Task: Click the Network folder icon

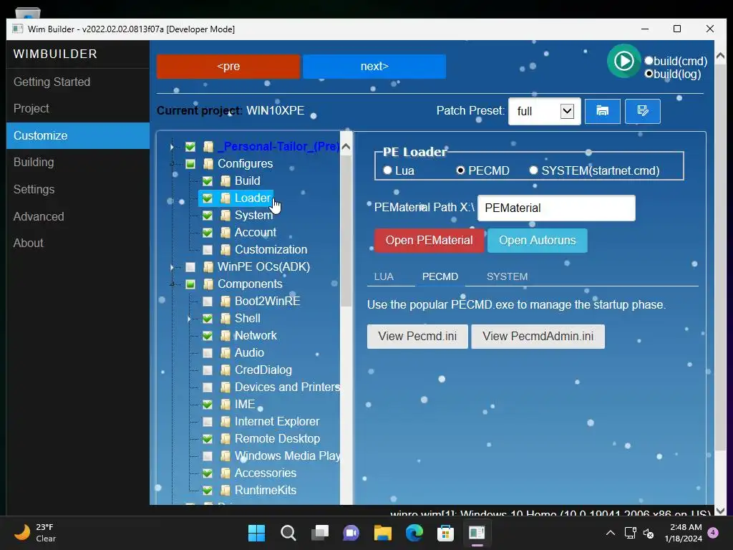Action: (225, 335)
